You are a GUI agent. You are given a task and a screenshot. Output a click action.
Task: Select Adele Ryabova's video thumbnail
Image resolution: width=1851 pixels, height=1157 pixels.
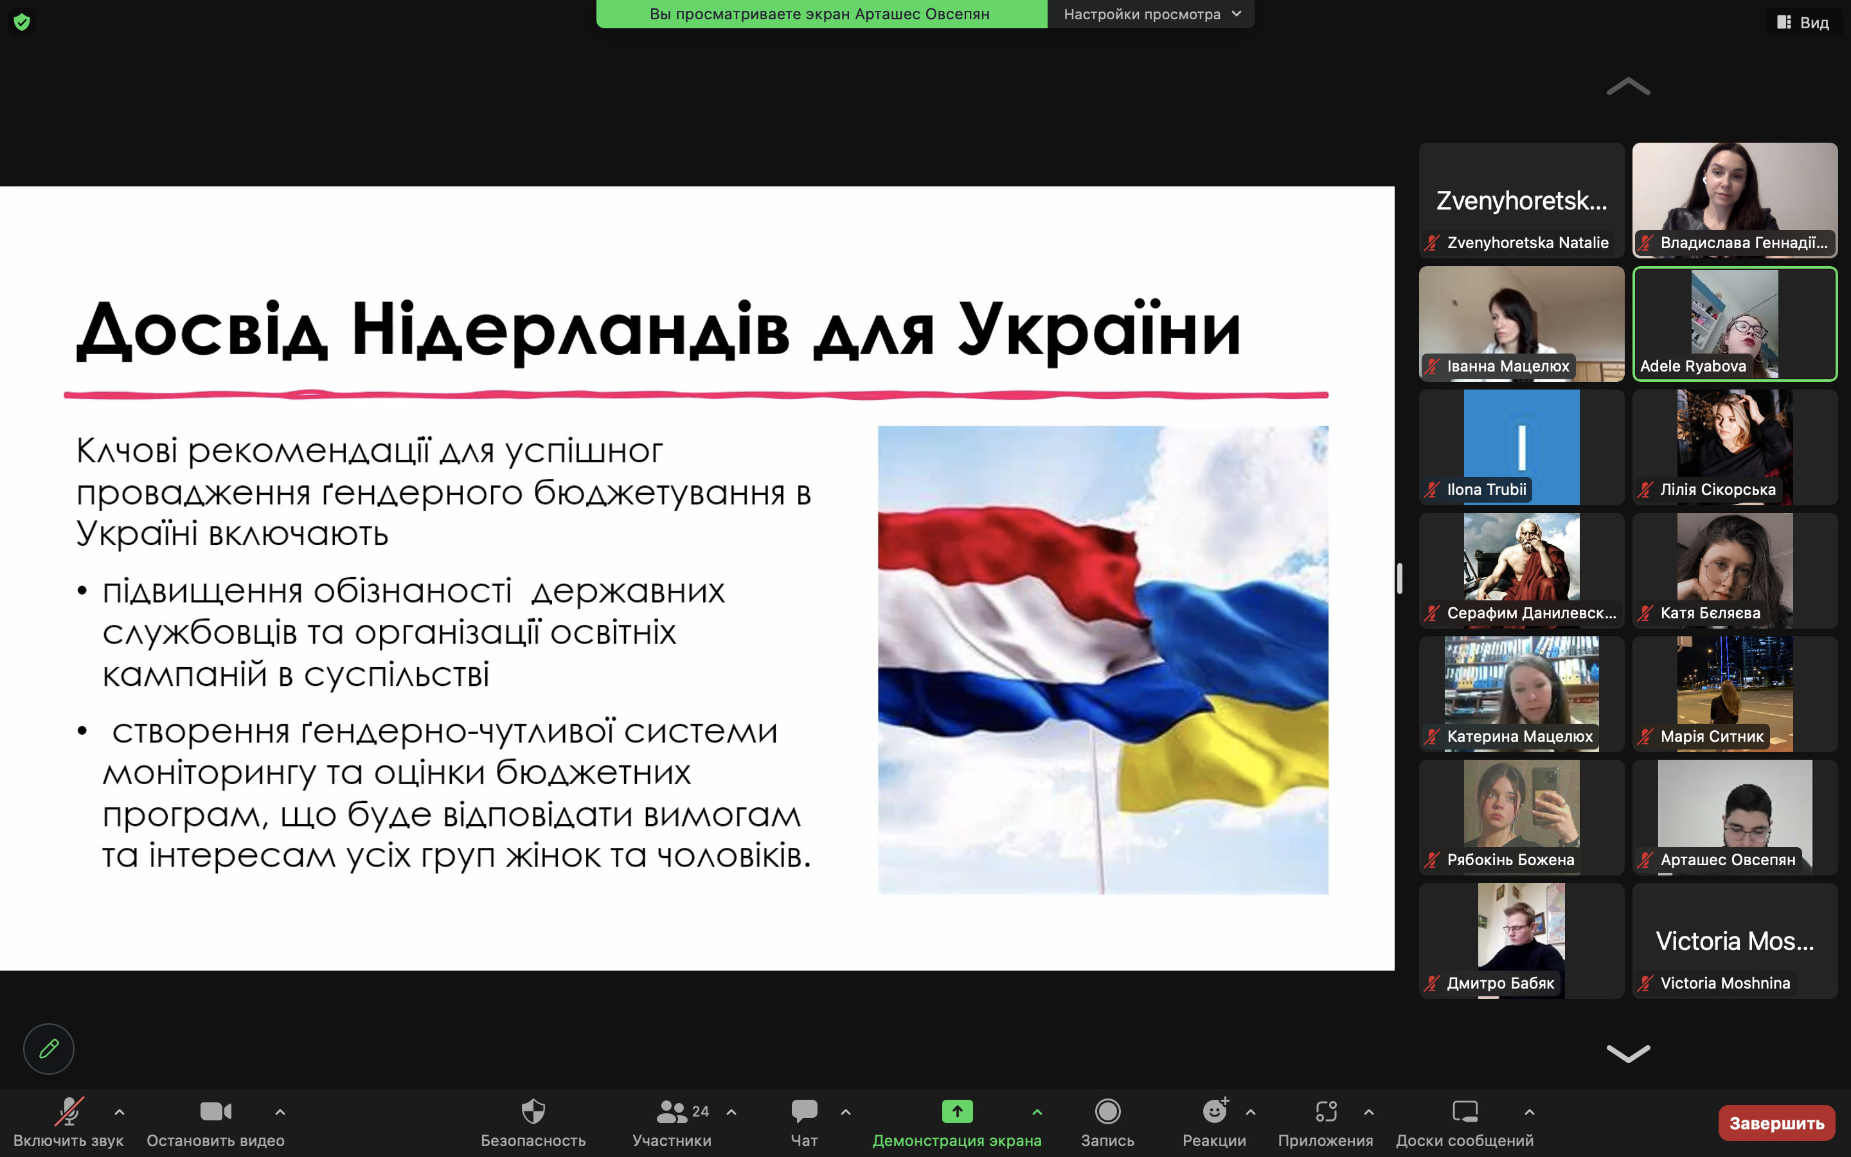coord(1735,323)
